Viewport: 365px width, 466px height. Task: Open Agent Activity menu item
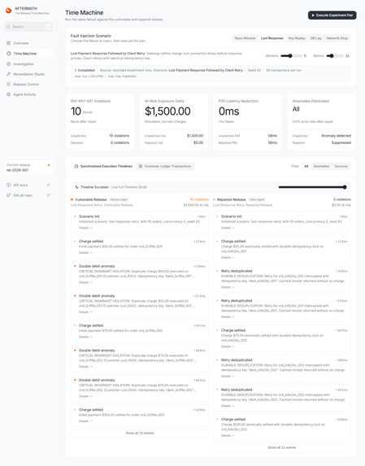(28, 94)
